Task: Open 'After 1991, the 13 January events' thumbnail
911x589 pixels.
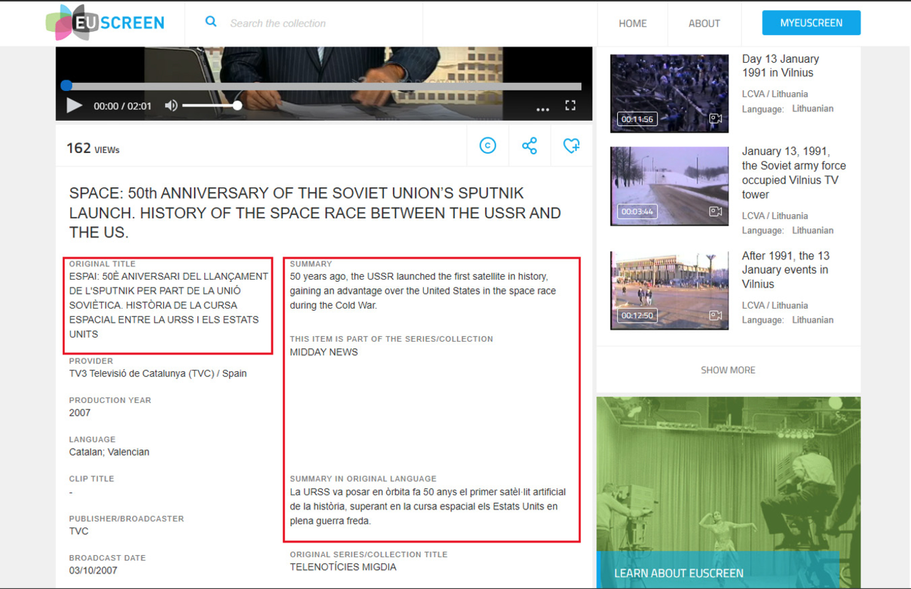Action: [669, 290]
